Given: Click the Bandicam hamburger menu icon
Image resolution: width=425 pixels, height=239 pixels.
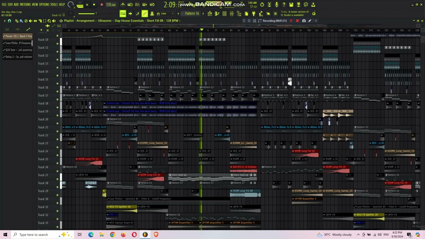Looking at the screenshot, I should (x=244, y=21).
